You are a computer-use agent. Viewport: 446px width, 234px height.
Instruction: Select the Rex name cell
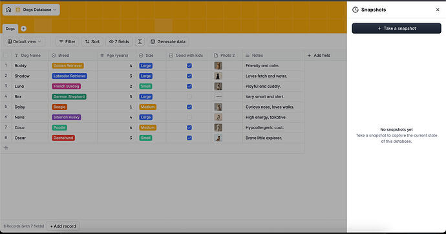pos(30,97)
